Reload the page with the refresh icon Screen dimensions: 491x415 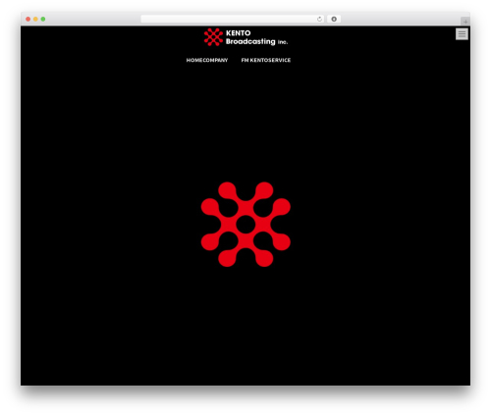coord(319,19)
